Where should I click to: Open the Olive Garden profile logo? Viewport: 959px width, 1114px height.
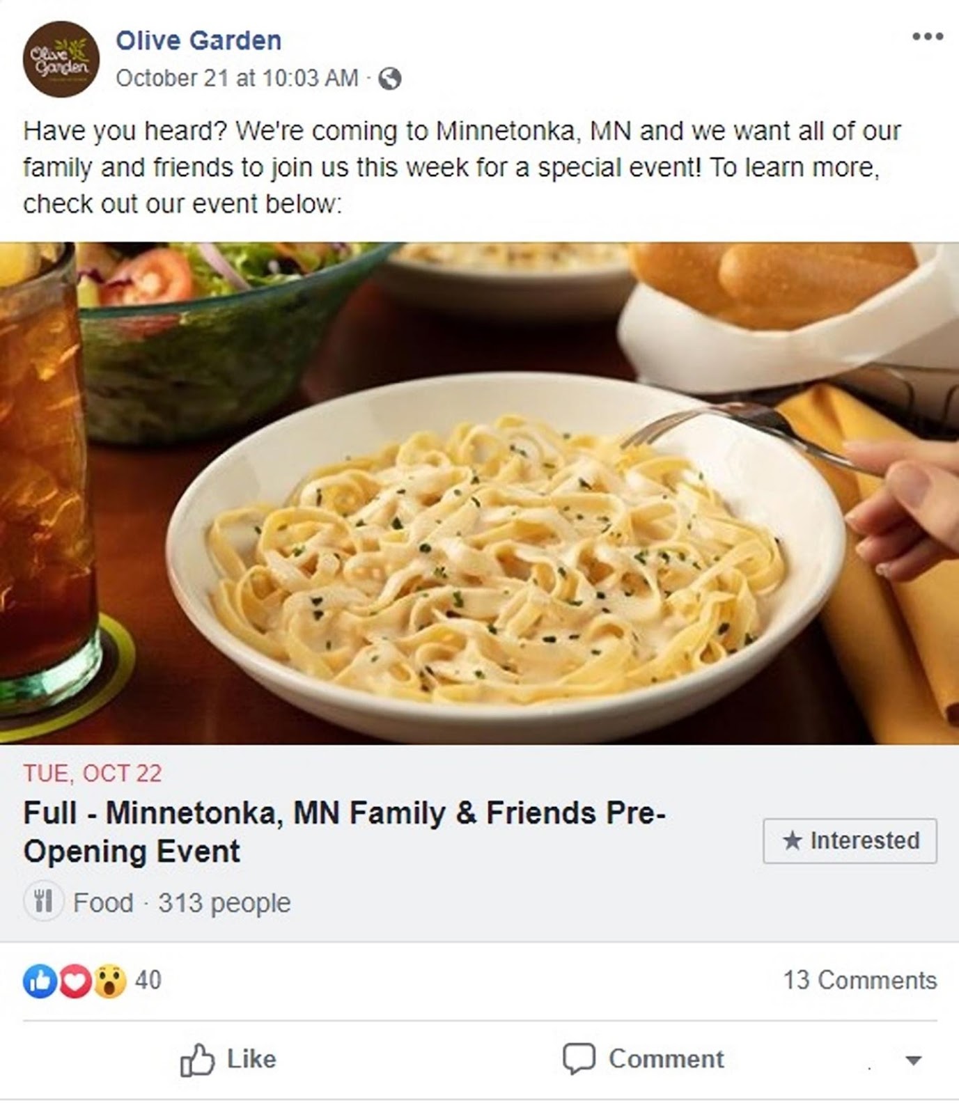tap(61, 59)
